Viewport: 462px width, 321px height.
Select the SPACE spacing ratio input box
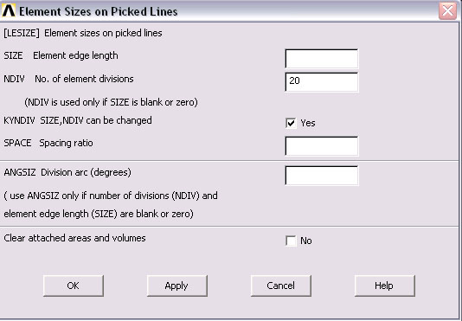322,145
